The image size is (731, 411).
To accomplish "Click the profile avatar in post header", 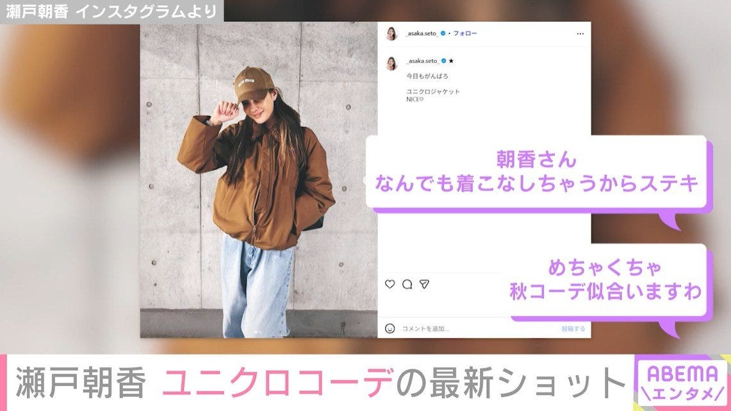I will 391,33.
